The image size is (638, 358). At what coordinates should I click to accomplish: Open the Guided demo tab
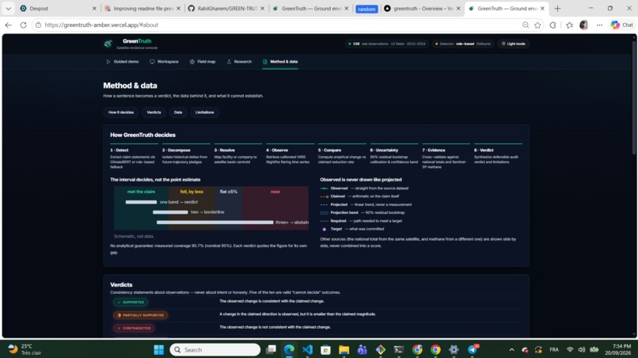[123, 62]
